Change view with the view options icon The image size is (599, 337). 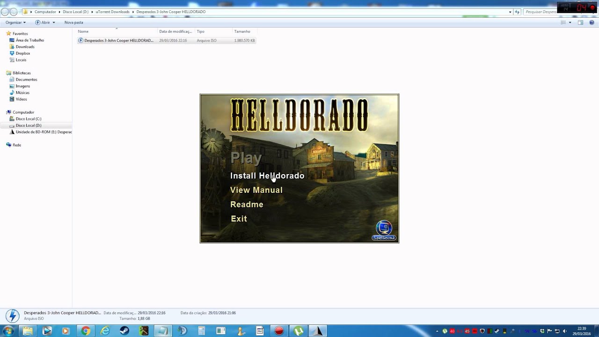[564, 22]
